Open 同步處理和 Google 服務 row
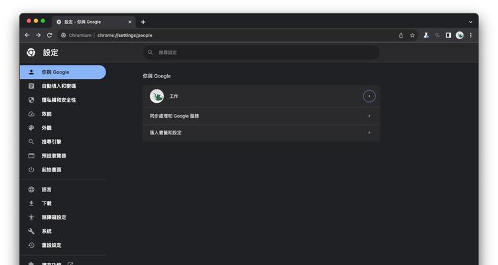The width and height of the screenshot is (498, 265). [x=261, y=116]
